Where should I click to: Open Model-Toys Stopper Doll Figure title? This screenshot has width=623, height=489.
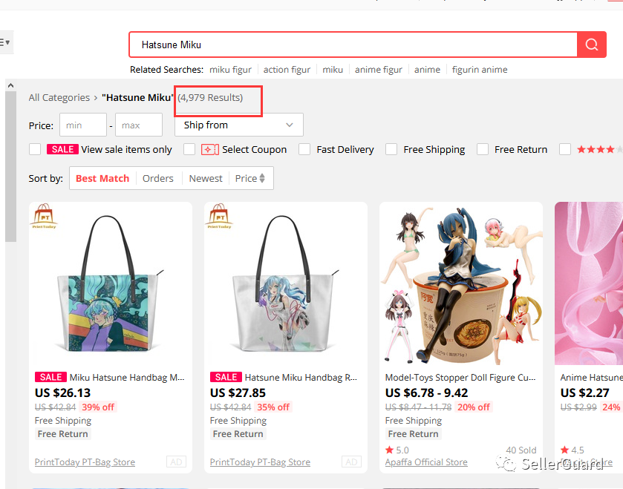[x=460, y=378]
